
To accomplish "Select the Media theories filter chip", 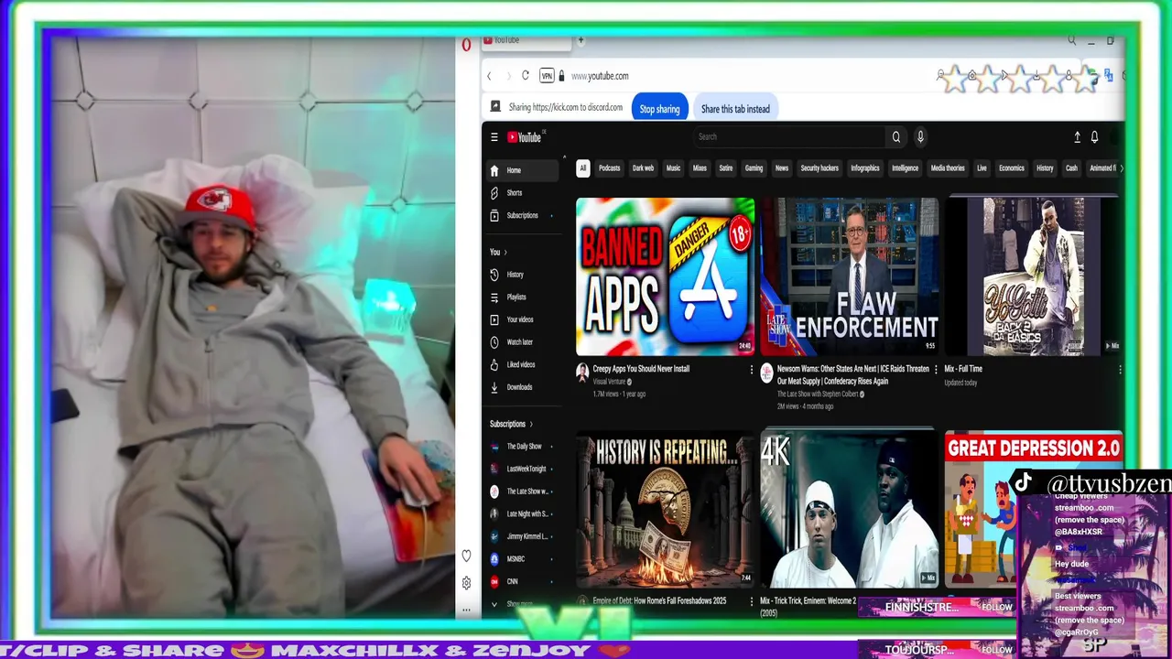I will (948, 168).
